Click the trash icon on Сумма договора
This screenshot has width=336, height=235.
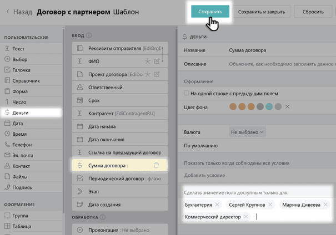pos(157,165)
